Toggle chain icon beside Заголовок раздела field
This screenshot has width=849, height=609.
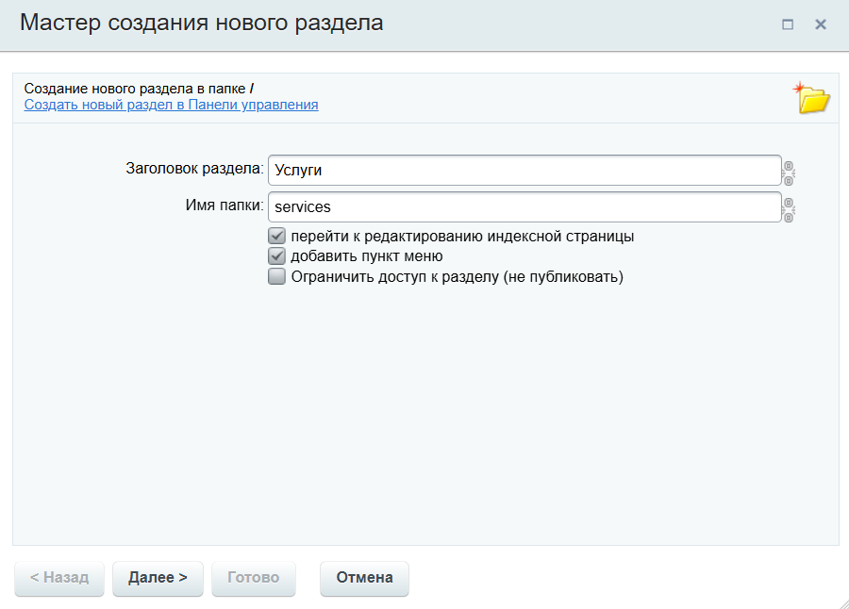pyautogui.click(x=789, y=173)
